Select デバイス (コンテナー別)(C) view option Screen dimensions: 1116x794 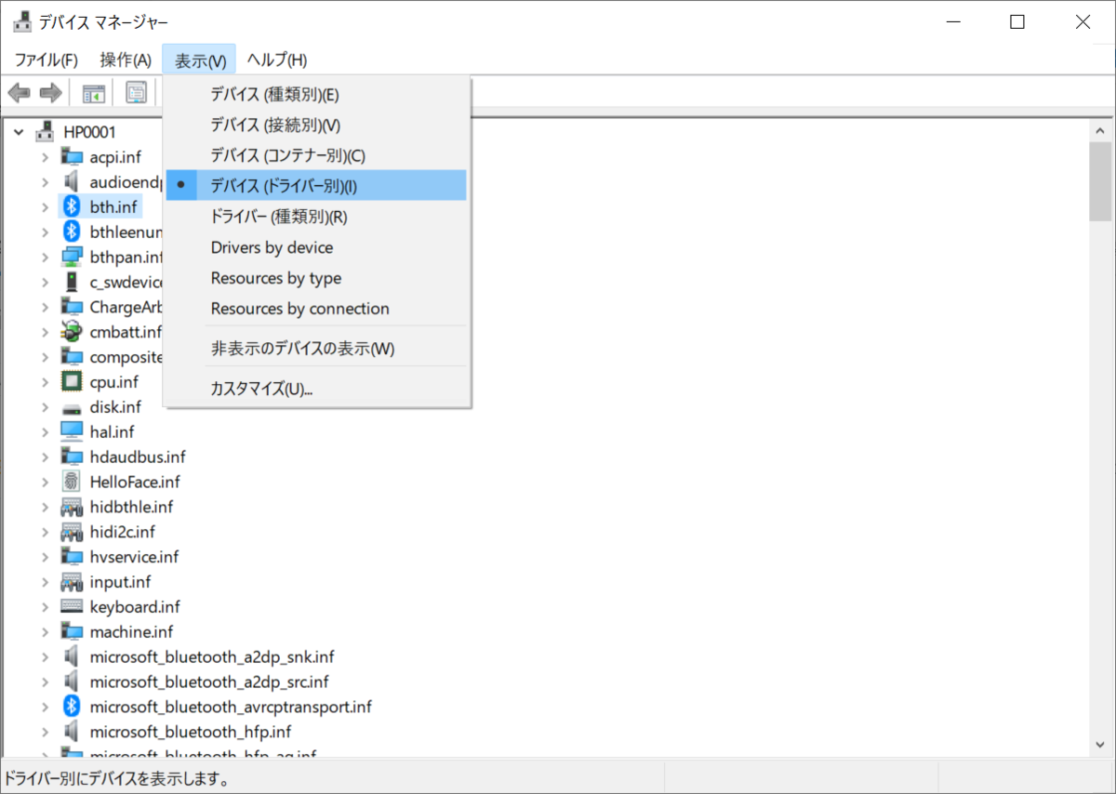pyautogui.click(x=316, y=155)
